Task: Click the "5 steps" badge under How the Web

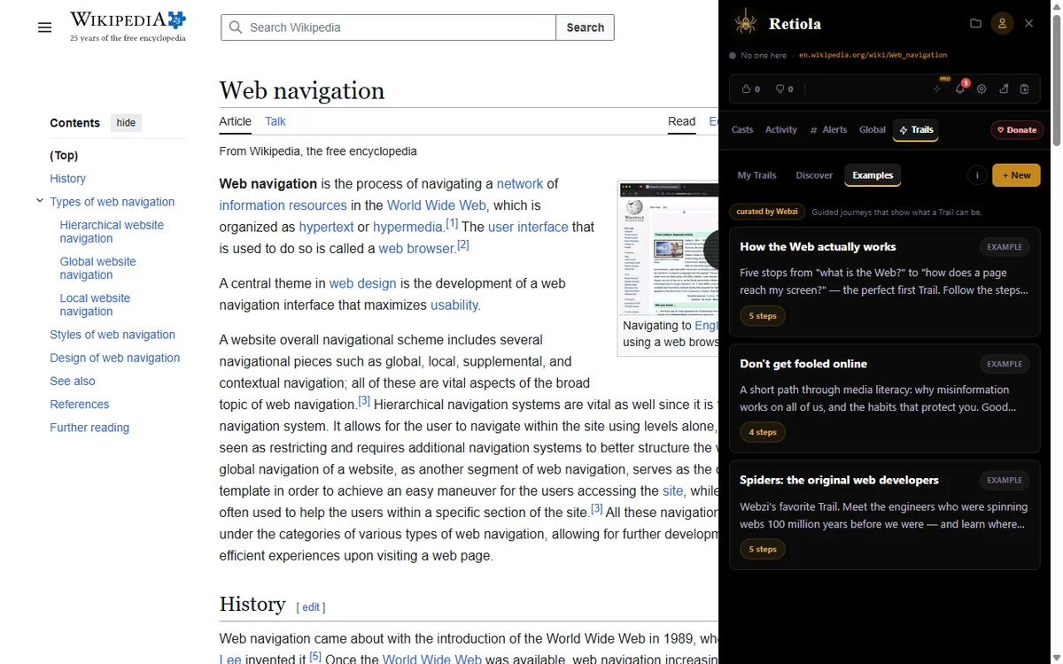Action: coord(763,316)
